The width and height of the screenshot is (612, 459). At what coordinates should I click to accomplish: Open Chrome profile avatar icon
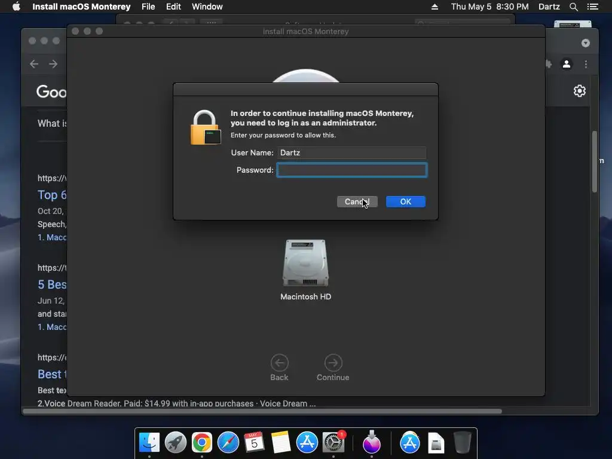pyautogui.click(x=567, y=64)
